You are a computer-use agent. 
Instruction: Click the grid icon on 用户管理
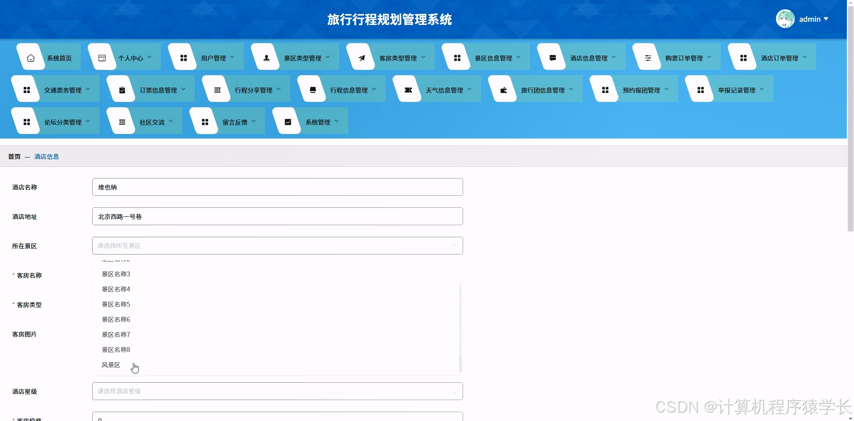[183, 57]
